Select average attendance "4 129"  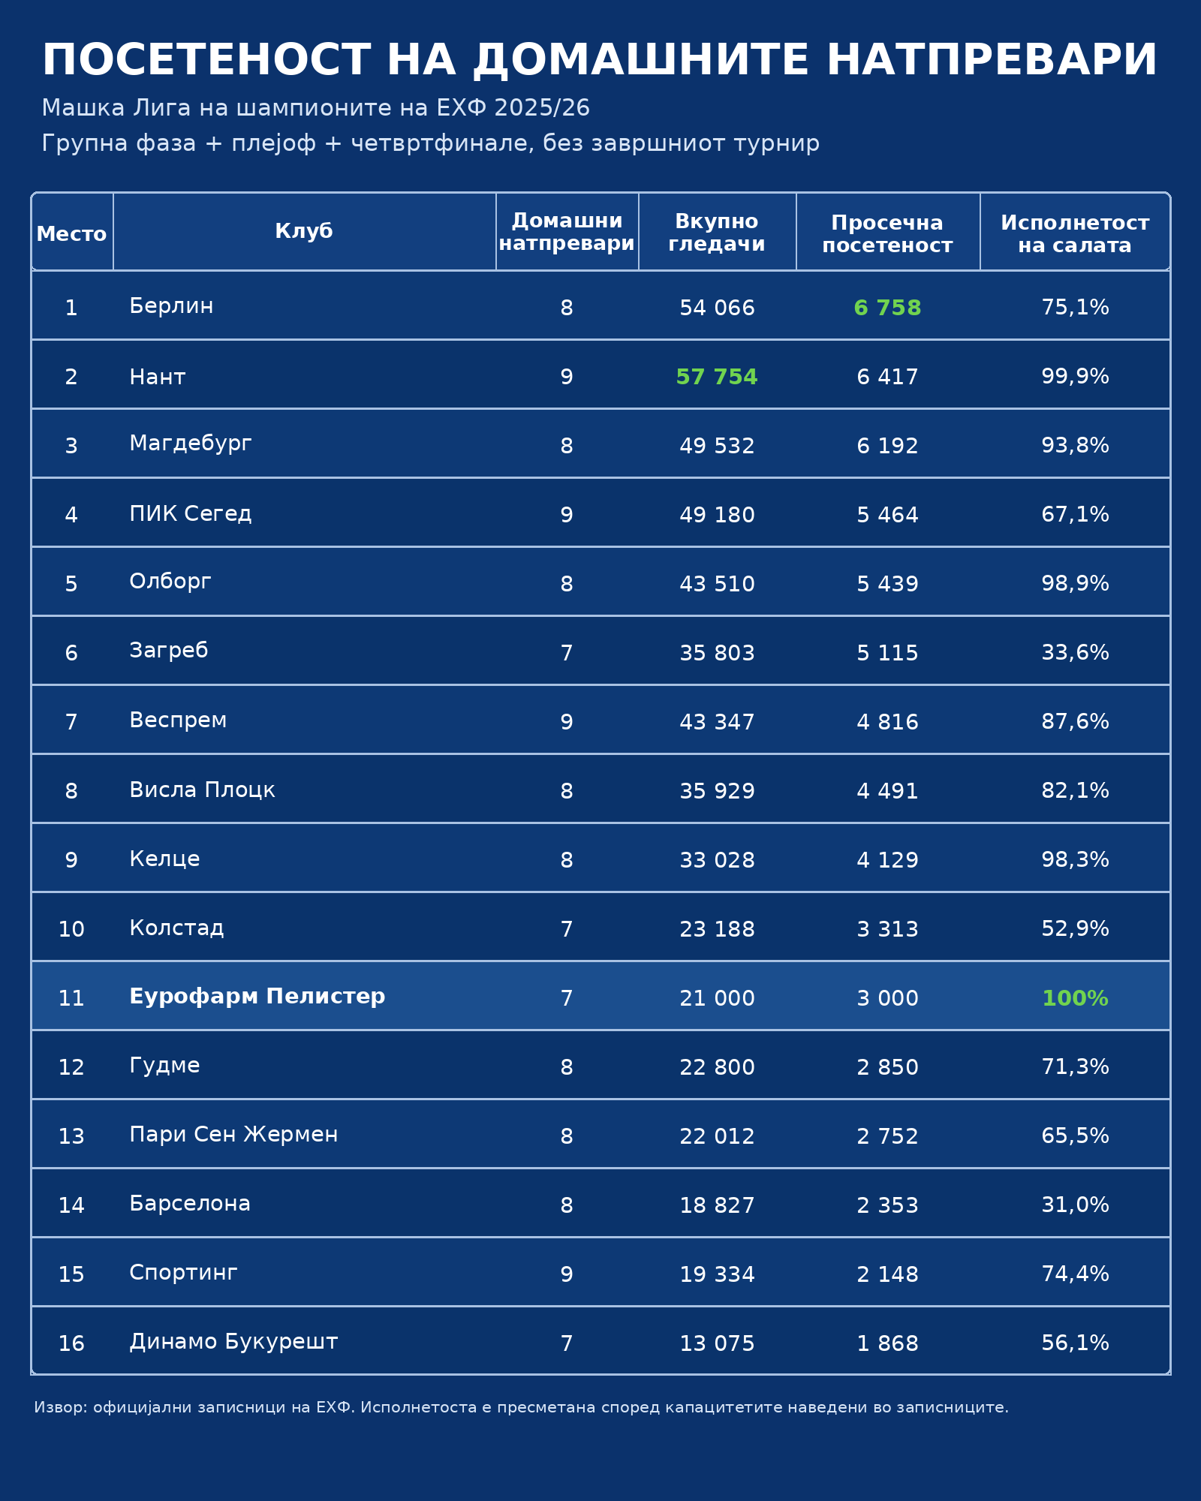[x=887, y=860]
